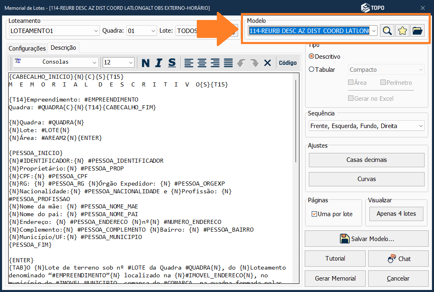Toggle italic I formatting icon

[x=159, y=63]
